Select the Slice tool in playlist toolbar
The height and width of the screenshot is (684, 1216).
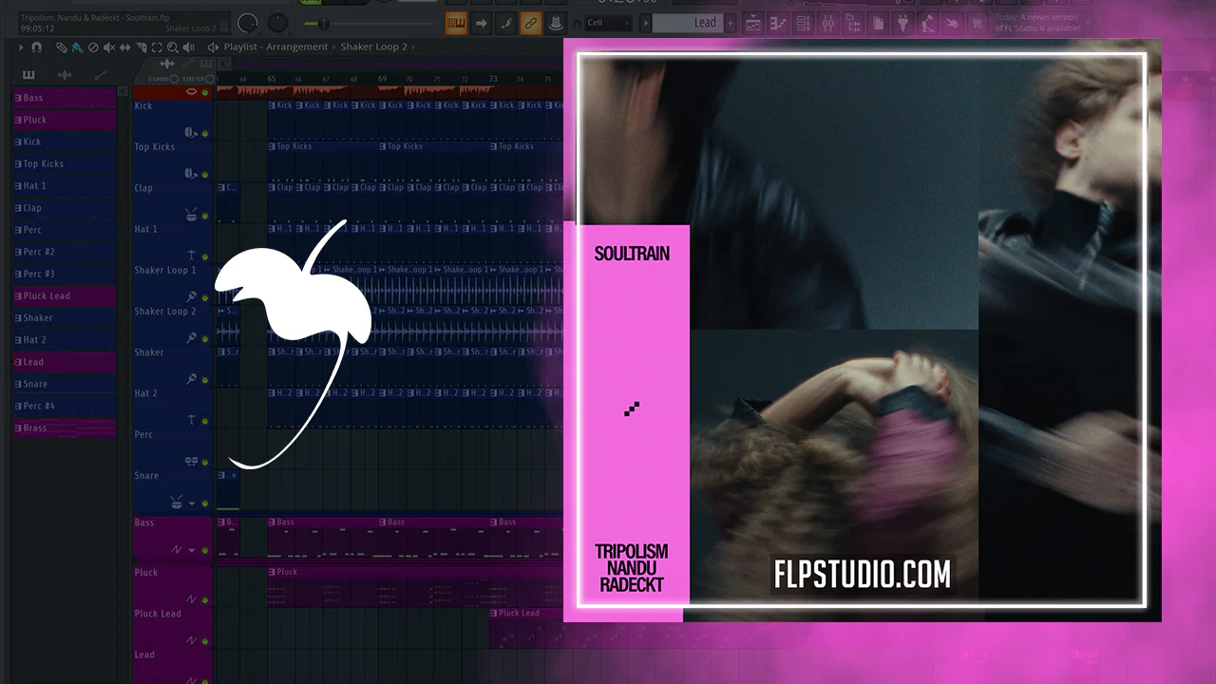(x=142, y=47)
